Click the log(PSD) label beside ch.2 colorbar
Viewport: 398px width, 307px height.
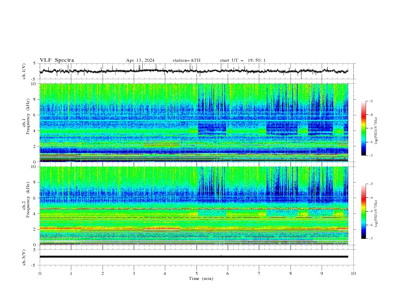click(376, 214)
